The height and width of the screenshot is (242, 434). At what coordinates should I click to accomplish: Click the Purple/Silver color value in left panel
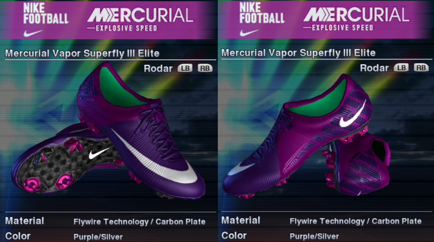98,237
